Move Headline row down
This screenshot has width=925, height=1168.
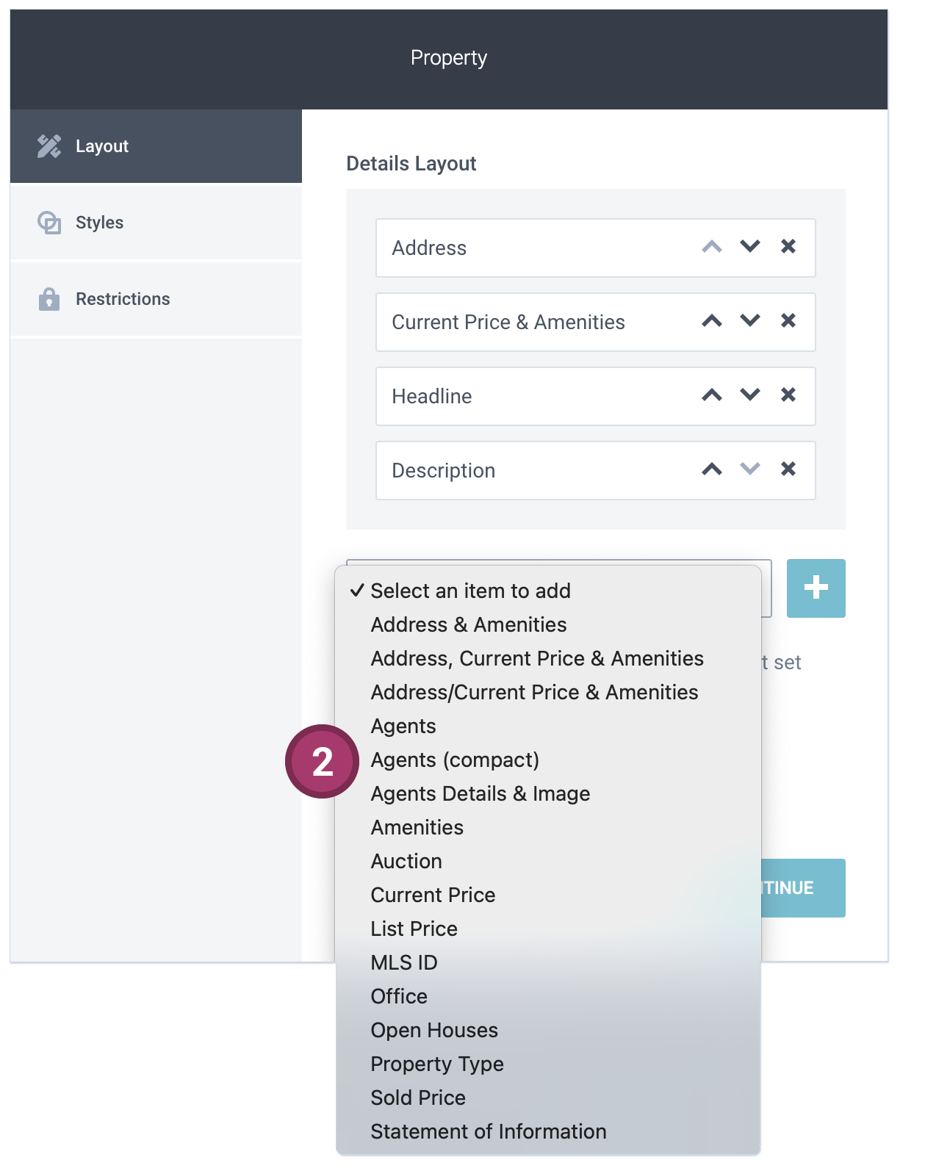749,395
